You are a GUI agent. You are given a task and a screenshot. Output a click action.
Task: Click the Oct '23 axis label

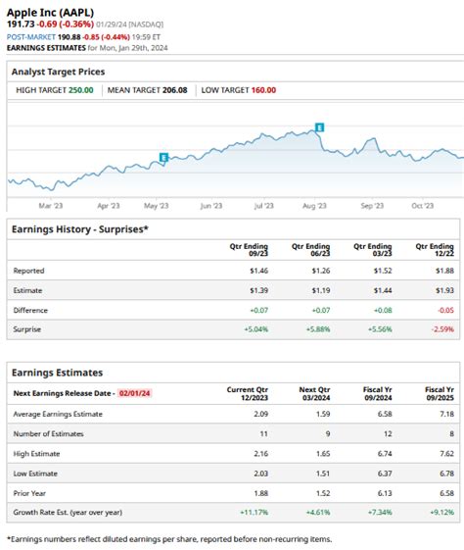(423, 206)
